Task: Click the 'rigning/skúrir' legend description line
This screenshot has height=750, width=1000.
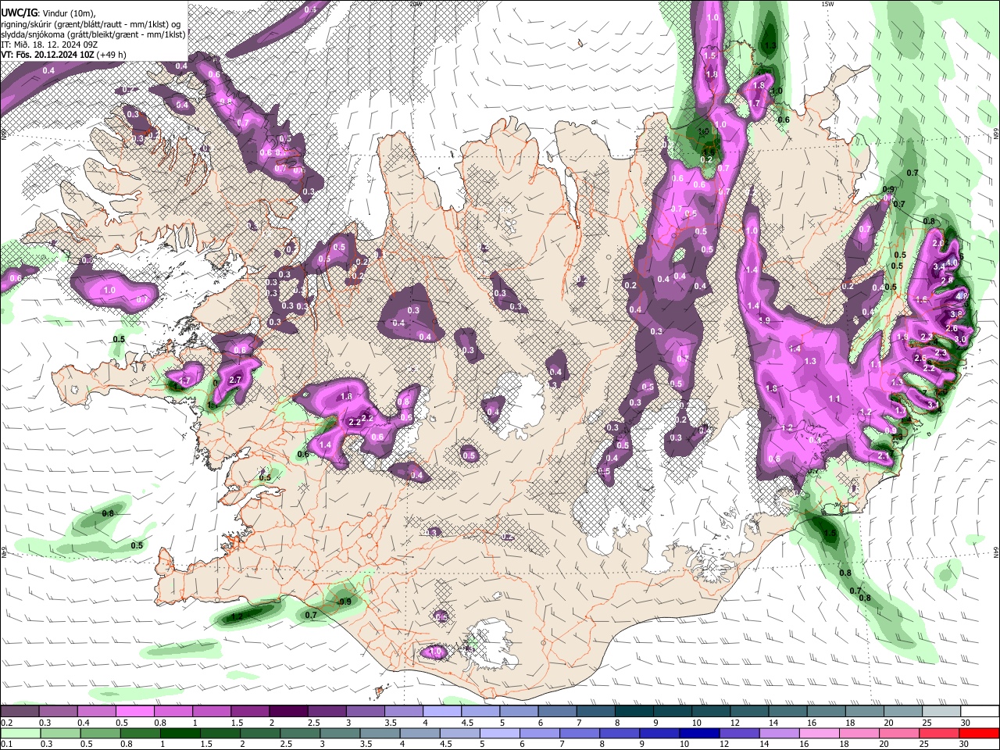Action: 91,24
